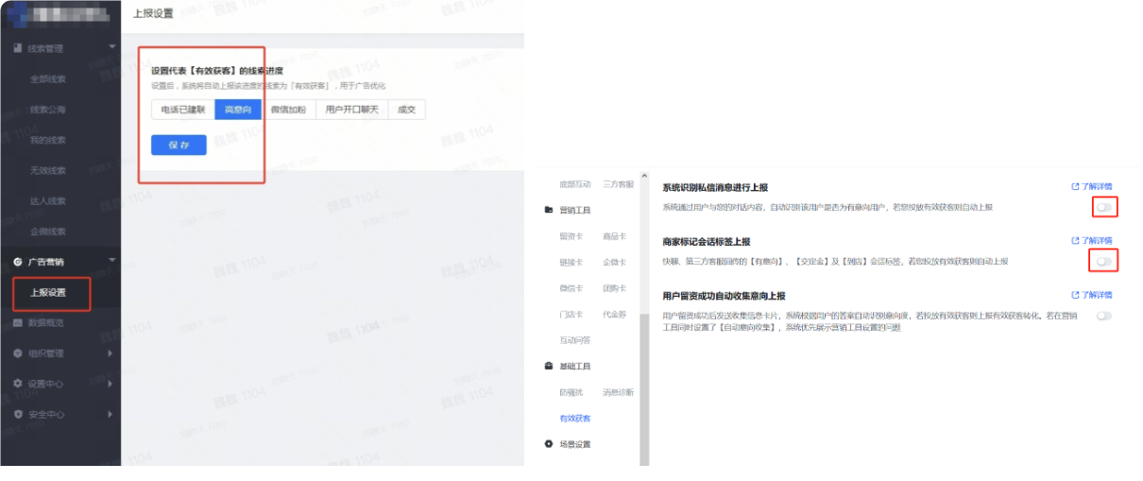1143x481 pixels.
Task: Open 门店卡 under 营销工具
Action: coord(571,314)
